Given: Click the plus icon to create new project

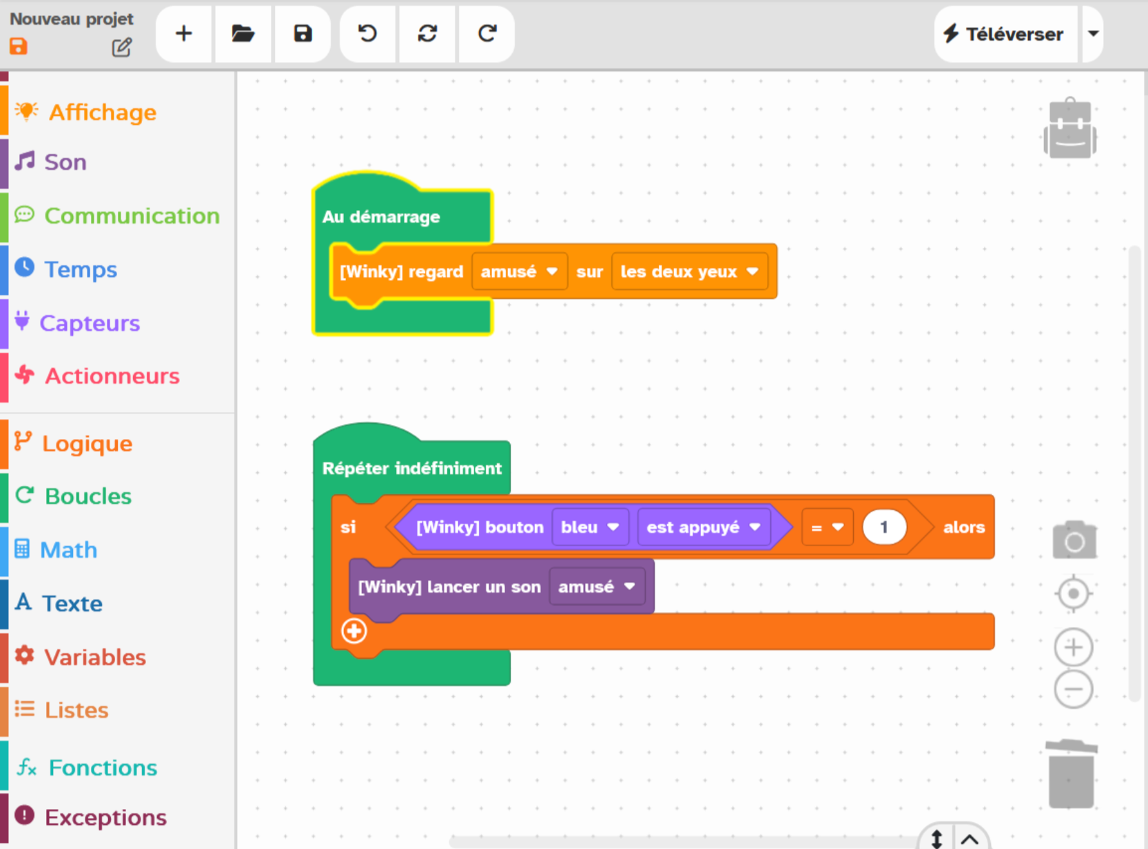Looking at the screenshot, I should click(183, 34).
